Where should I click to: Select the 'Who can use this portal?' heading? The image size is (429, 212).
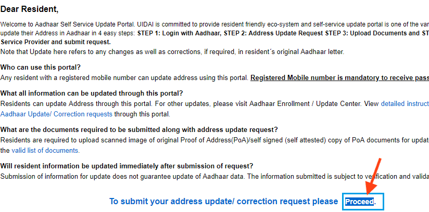tap(41, 67)
